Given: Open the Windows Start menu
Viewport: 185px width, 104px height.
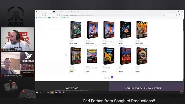Looking at the screenshot, I should (x=37, y=92).
